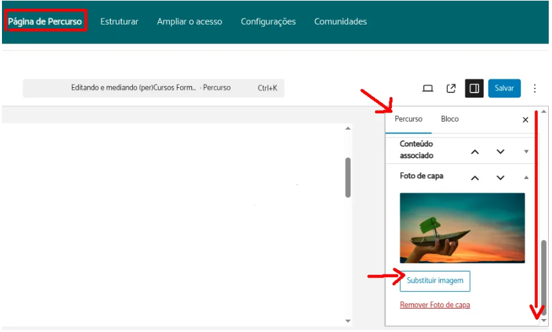Move Foto de capa panel up
Screen dimensions: 552x332
[x=475, y=178]
